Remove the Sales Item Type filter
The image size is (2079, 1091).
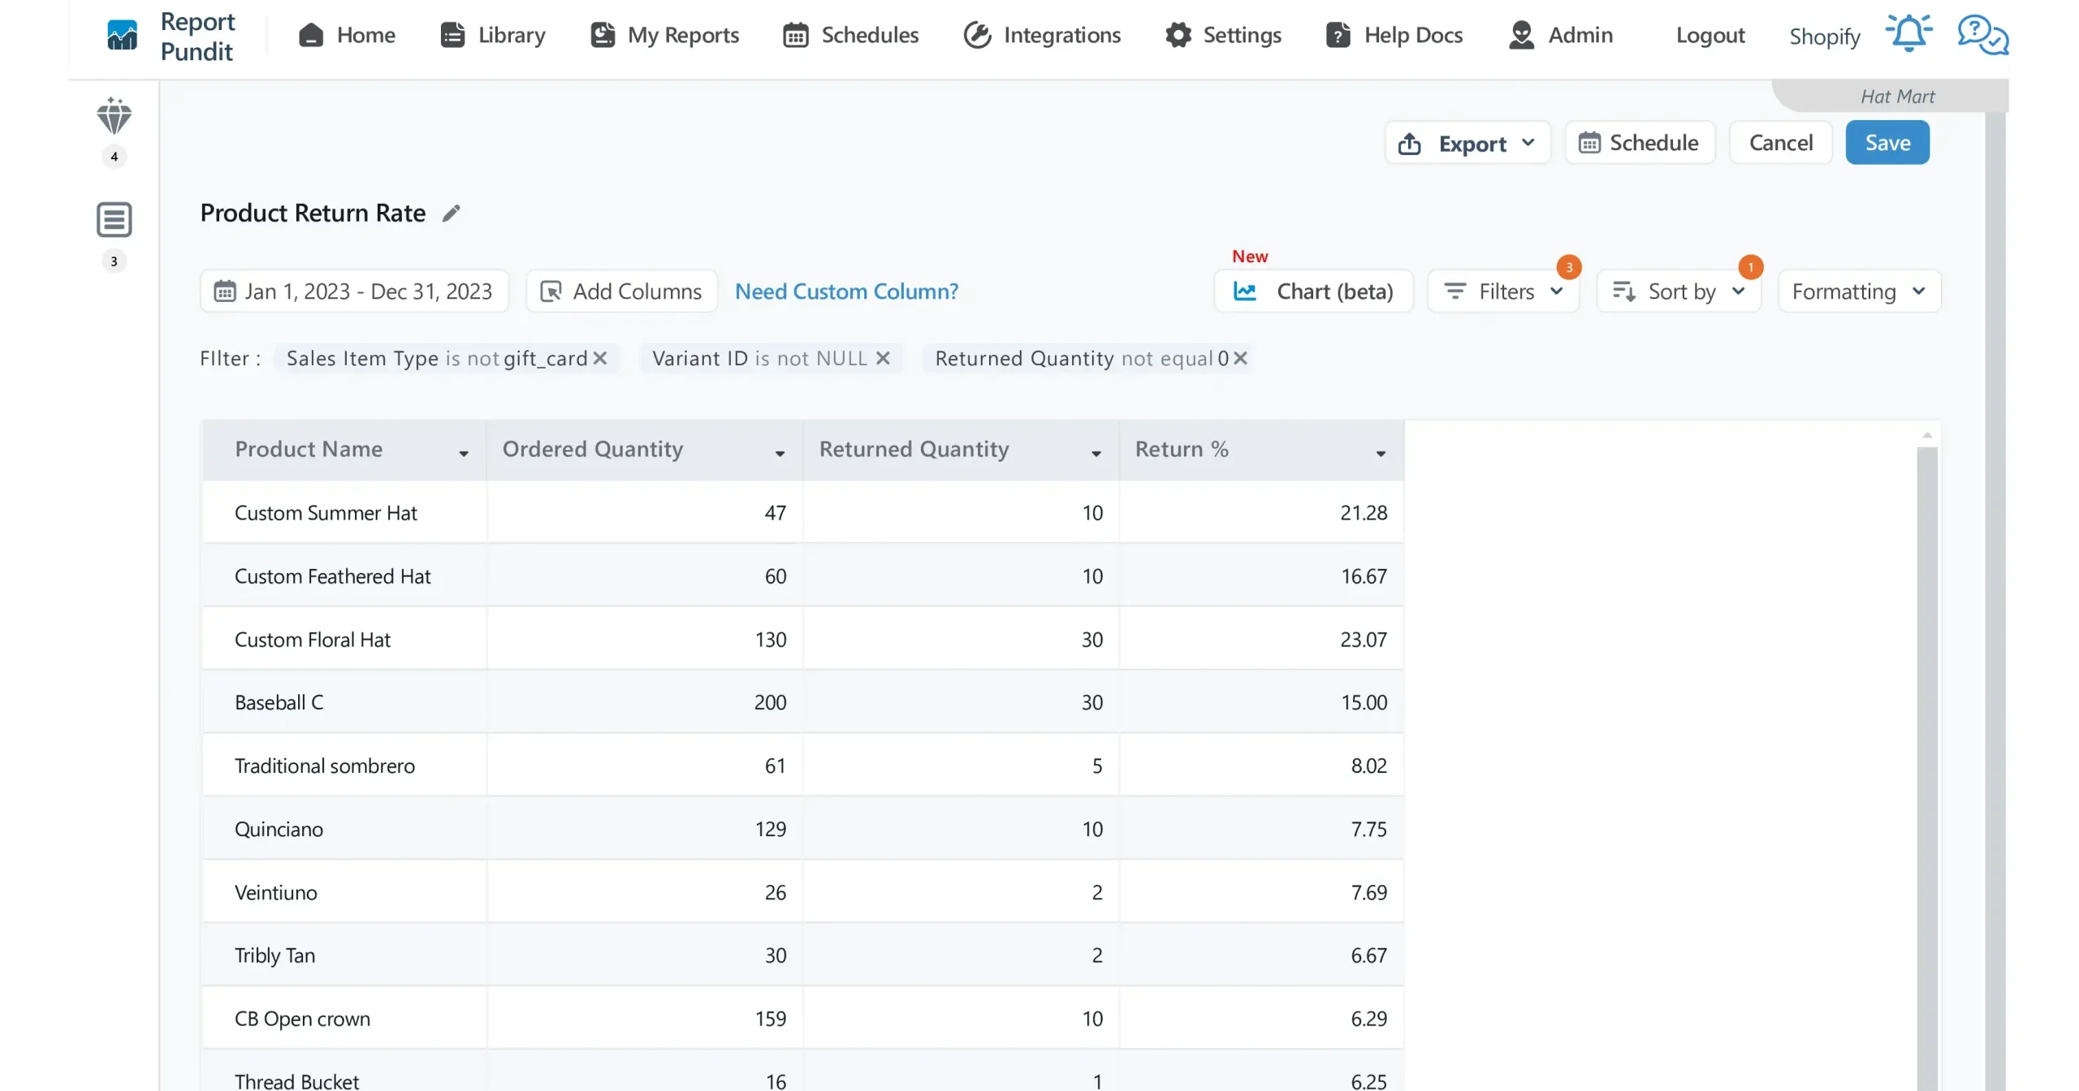coord(600,358)
